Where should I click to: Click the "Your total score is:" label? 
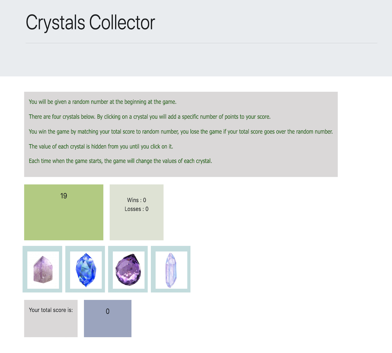(51, 310)
